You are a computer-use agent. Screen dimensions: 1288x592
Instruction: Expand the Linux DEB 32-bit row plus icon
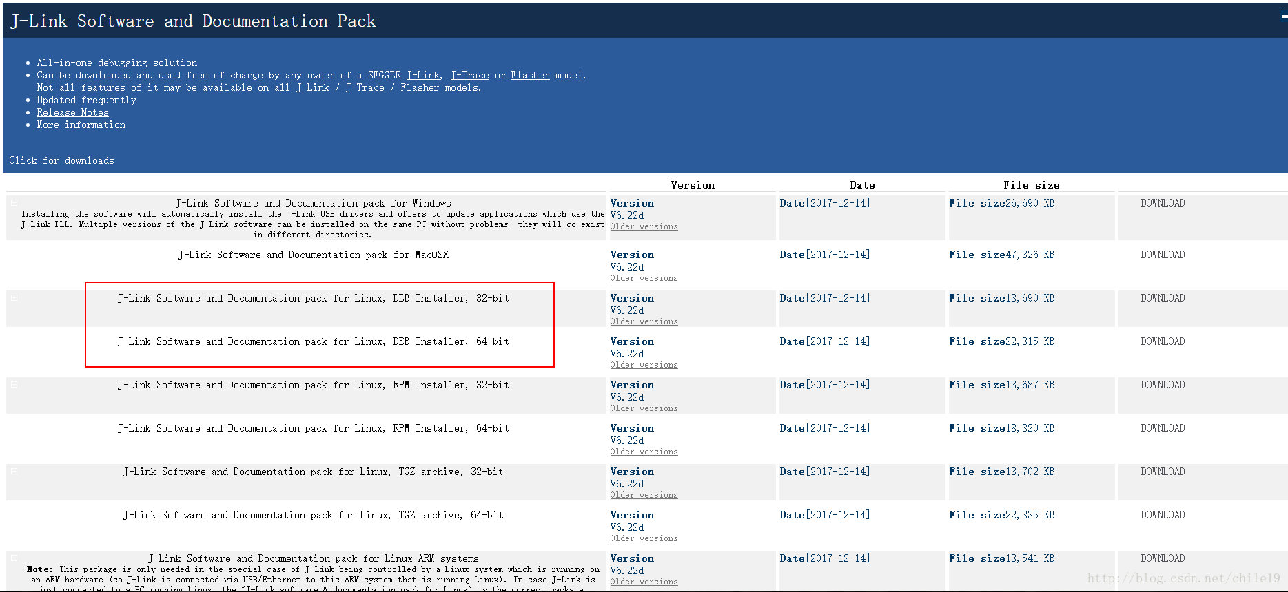(x=14, y=298)
